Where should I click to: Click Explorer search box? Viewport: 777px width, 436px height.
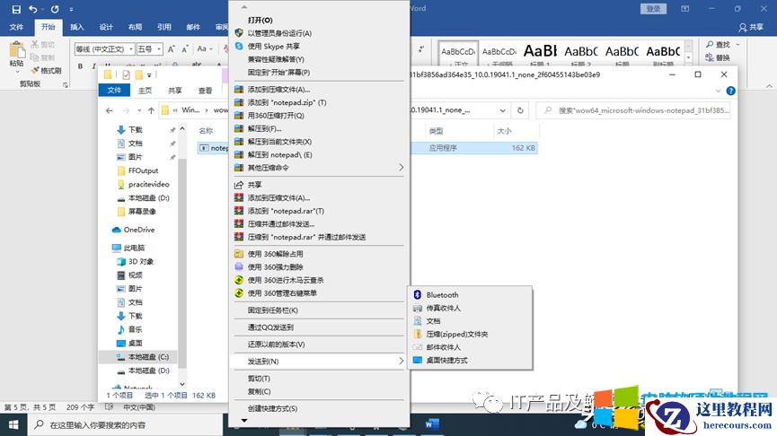click(633, 110)
